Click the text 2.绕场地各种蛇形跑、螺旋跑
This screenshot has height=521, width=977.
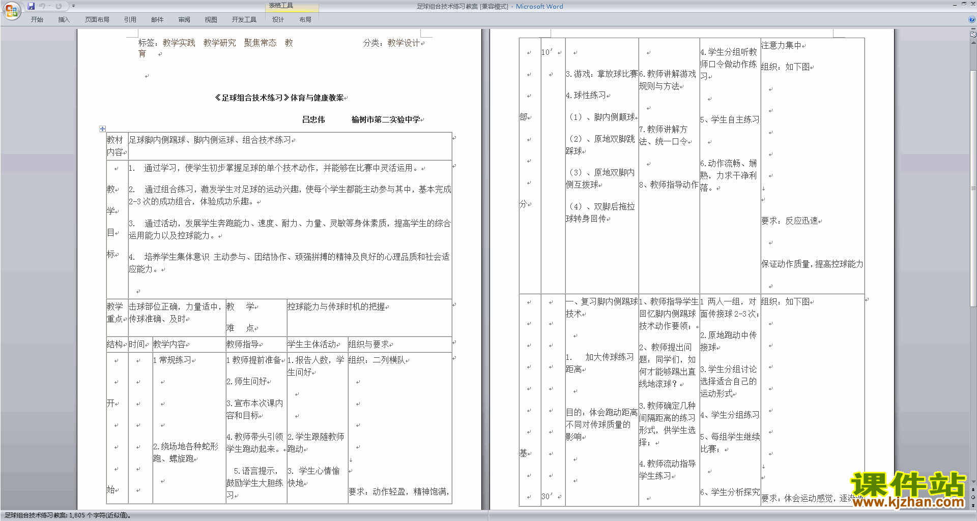[185, 452]
